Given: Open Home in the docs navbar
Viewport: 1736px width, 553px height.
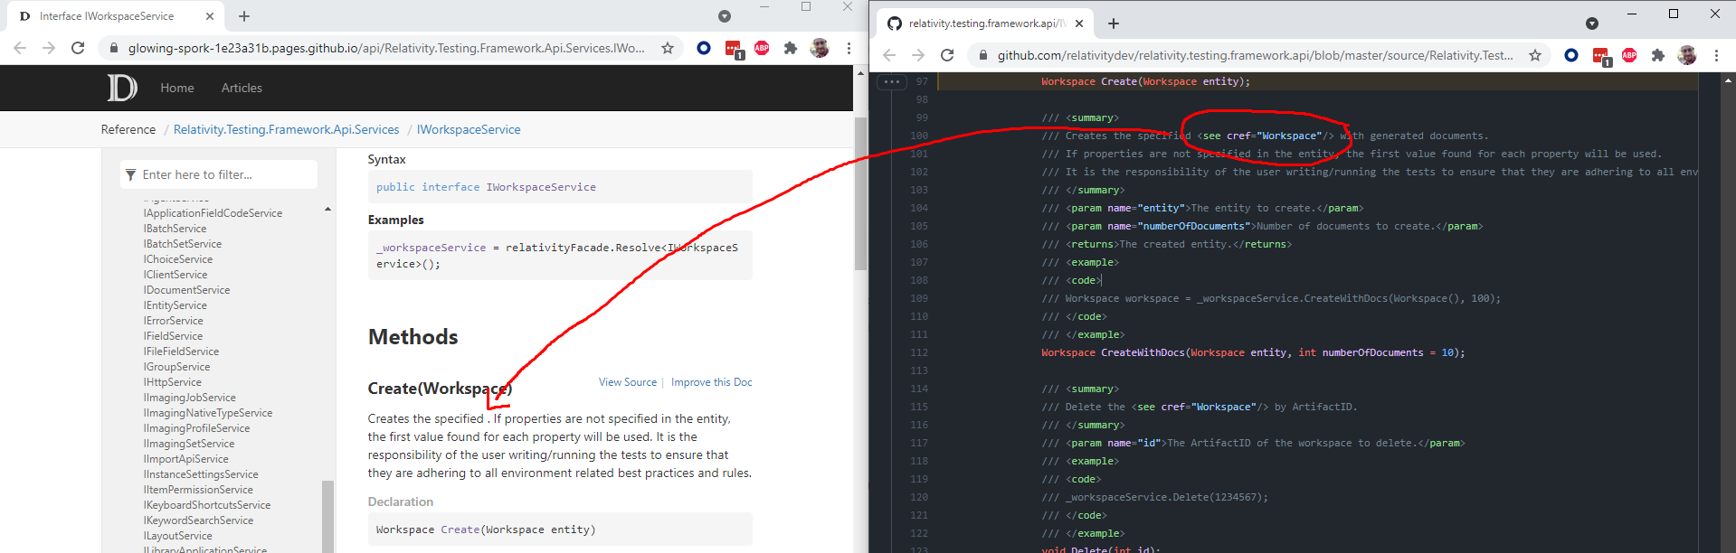Looking at the screenshot, I should click(177, 88).
